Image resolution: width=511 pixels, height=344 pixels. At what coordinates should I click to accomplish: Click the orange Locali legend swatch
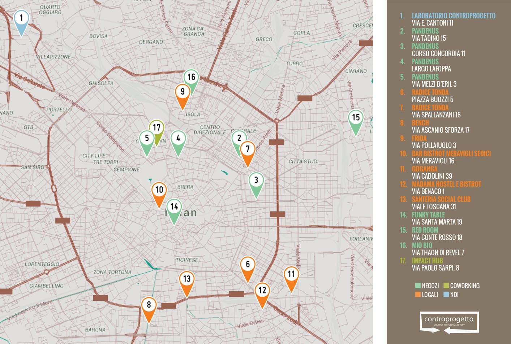[418, 295]
